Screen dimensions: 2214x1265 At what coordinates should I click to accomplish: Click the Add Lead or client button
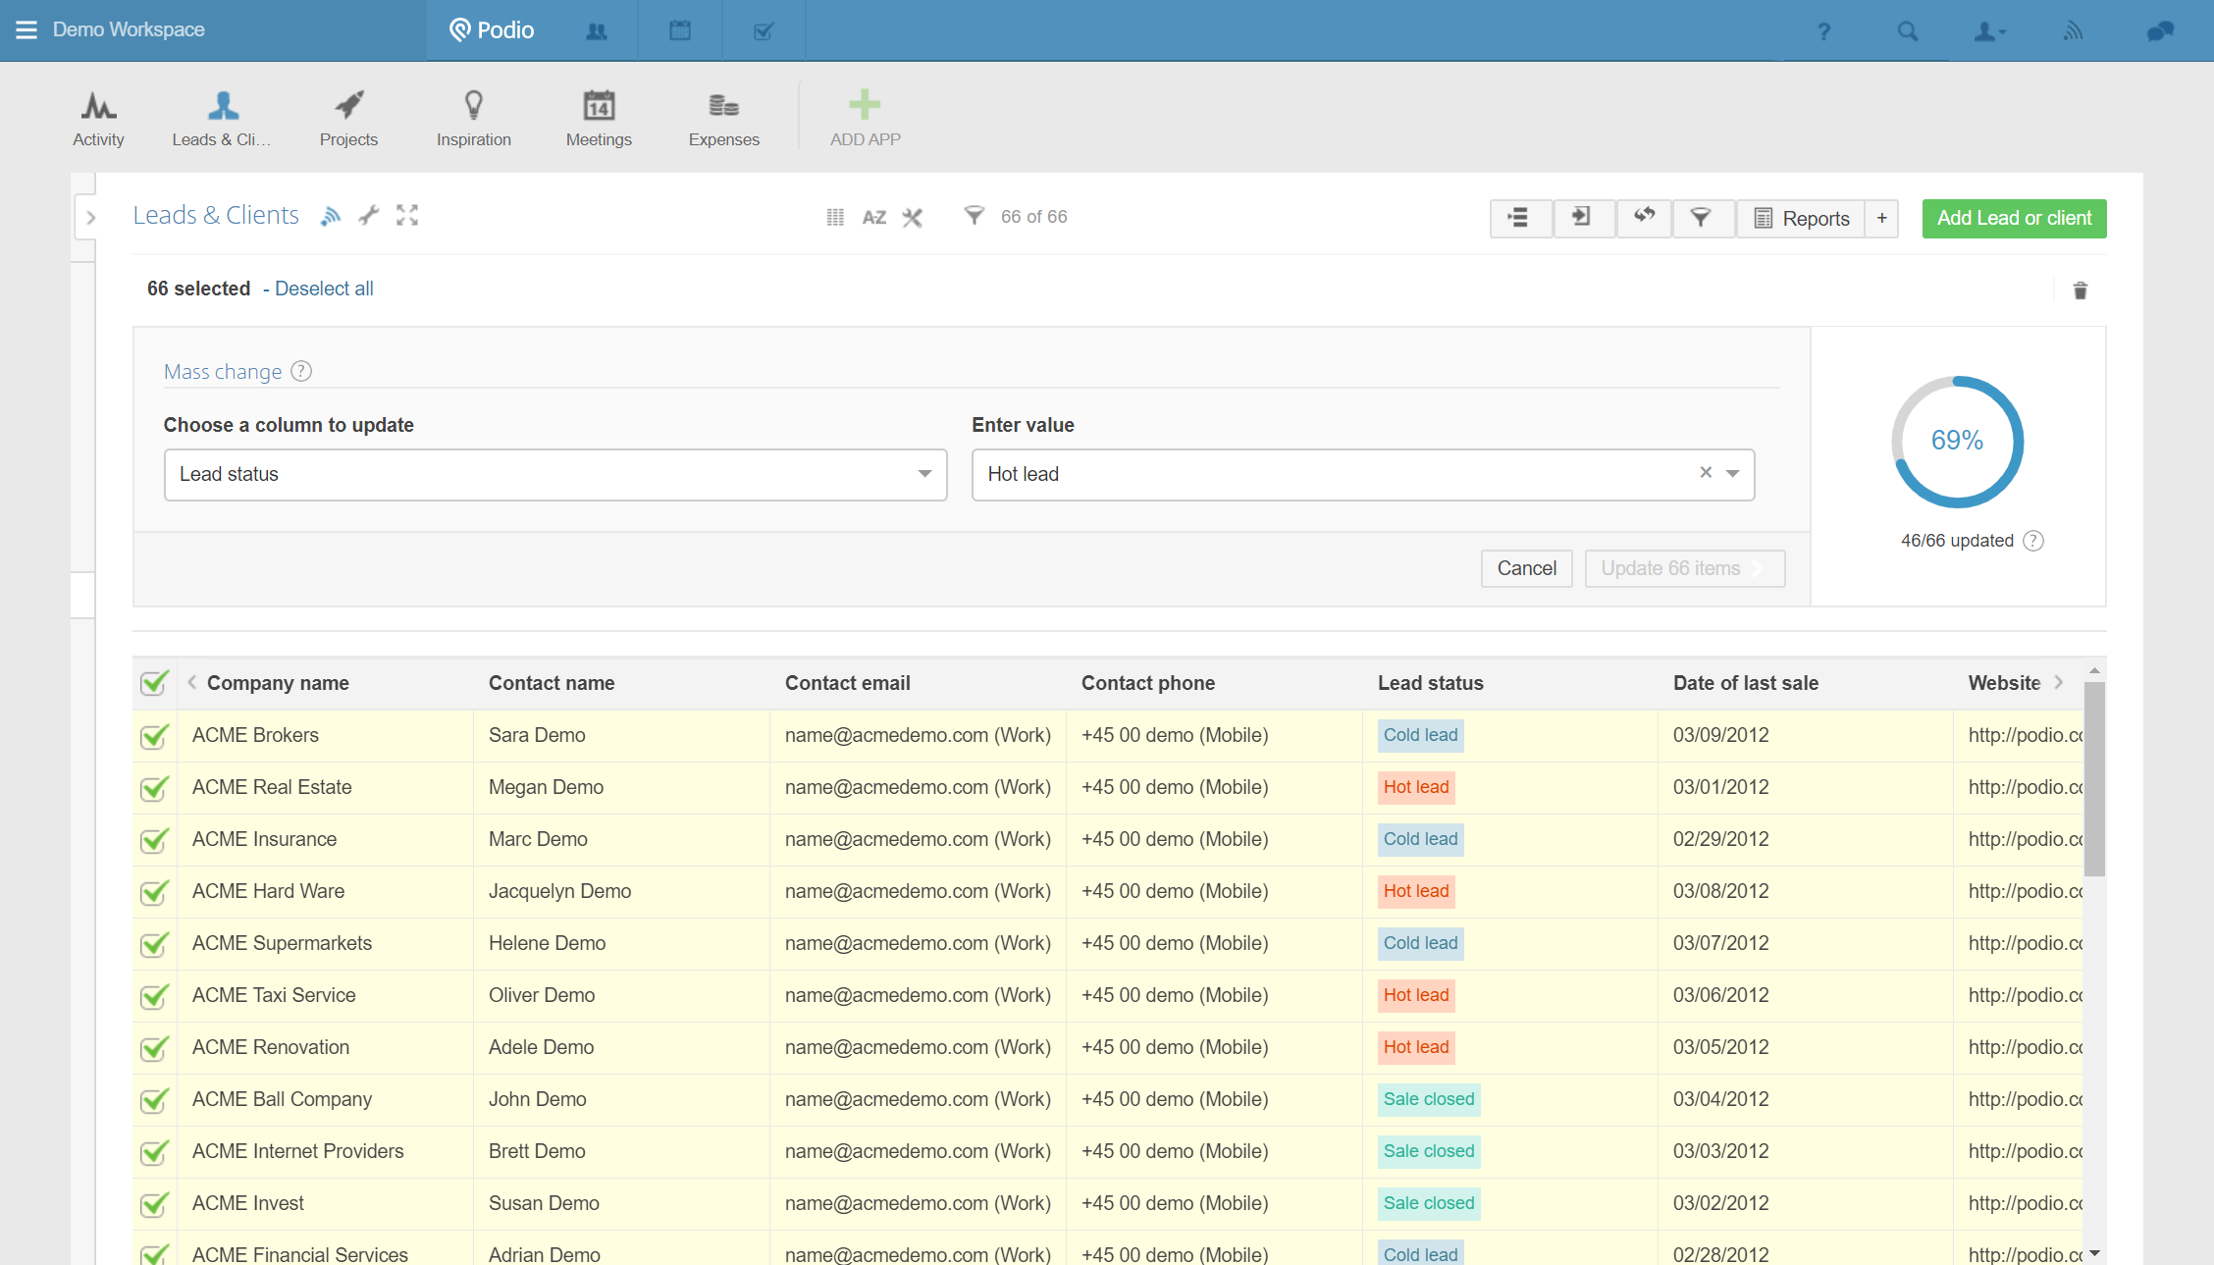pos(2014,218)
